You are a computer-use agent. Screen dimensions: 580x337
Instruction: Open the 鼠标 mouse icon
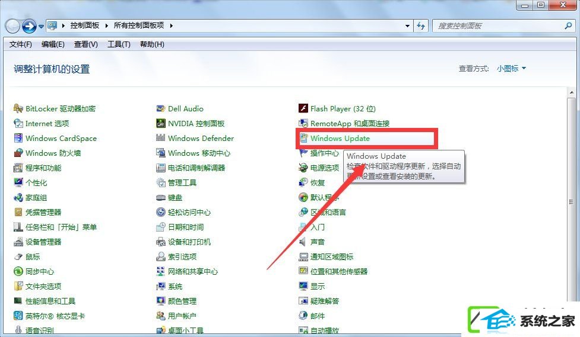pos(18,256)
